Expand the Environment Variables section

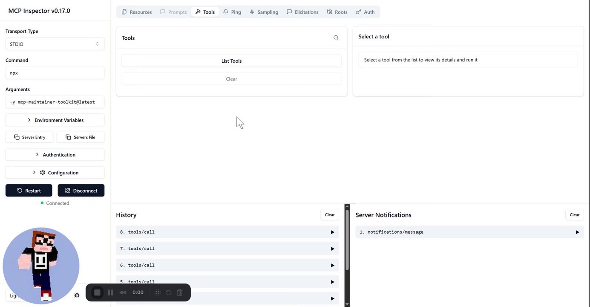(x=55, y=120)
